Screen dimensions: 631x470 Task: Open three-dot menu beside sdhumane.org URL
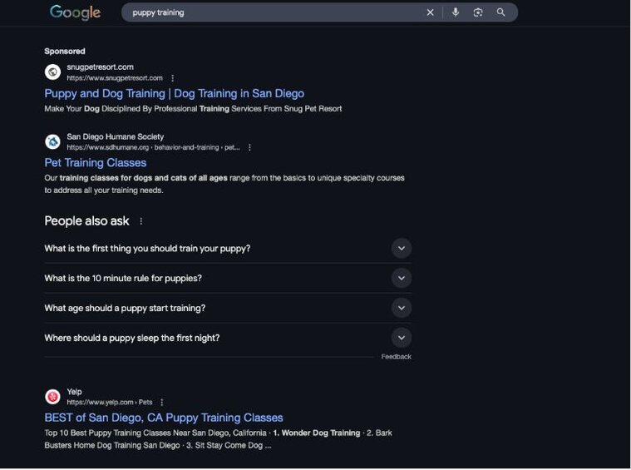point(249,147)
